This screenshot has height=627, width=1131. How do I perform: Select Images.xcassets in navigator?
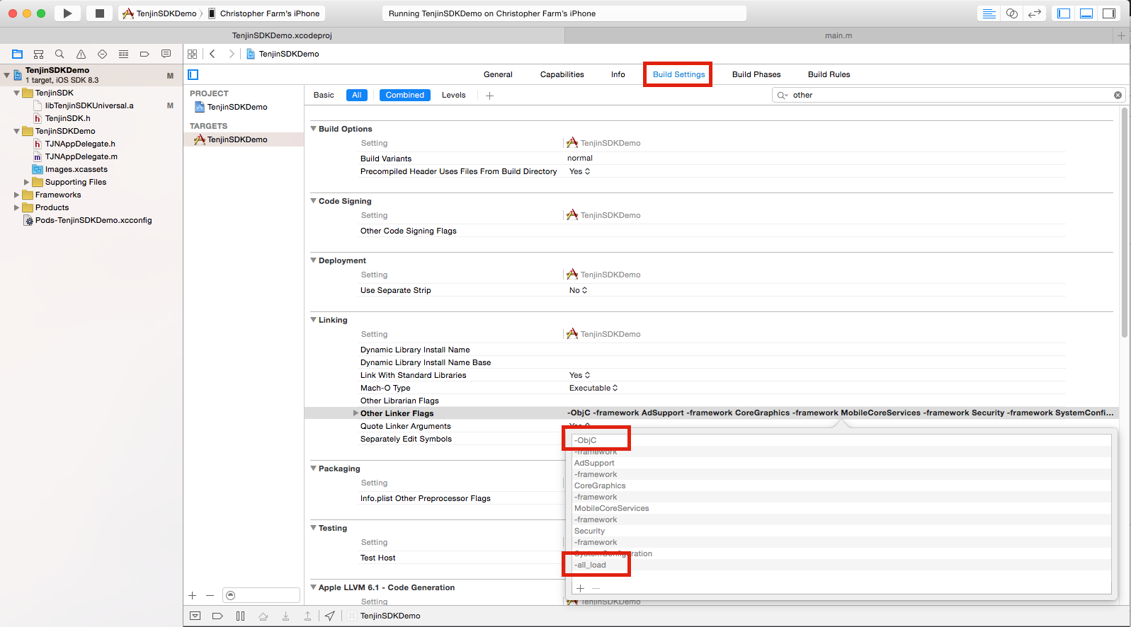[x=76, y=169]
